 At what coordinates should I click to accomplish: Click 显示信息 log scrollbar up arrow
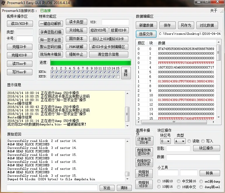point(127,93)
